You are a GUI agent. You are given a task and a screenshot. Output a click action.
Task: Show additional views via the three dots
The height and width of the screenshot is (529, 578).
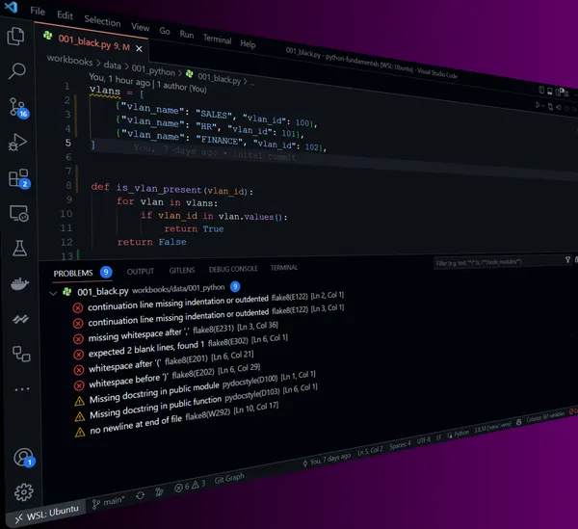[x=22, y=389]
